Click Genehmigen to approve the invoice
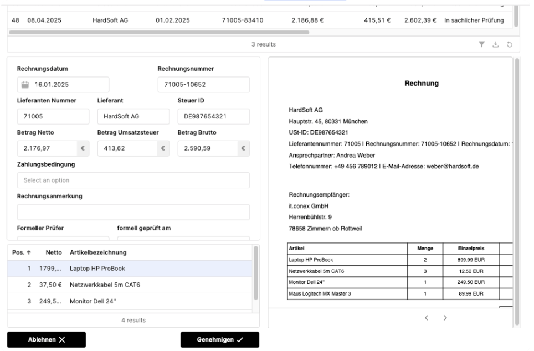Image resolution: width=534 pixels, height=351 pixels. [x=220, y=339]
